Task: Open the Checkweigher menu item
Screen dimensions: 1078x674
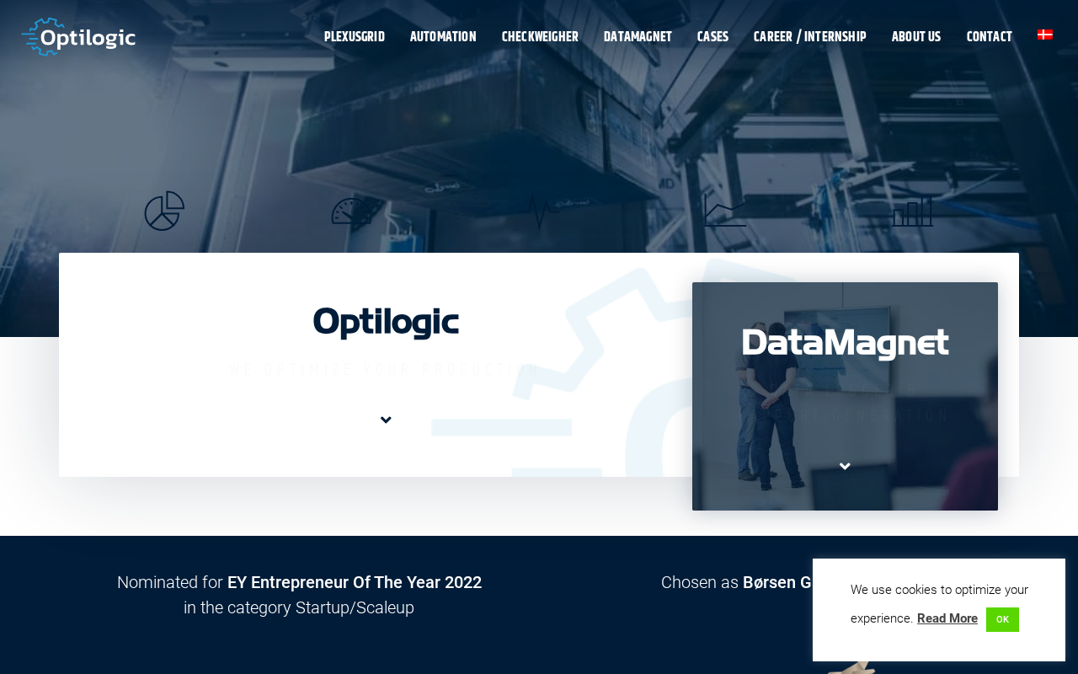Action: [540, 36]
